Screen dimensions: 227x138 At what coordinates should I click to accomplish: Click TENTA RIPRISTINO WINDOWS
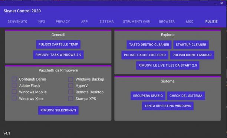tap(168, 106)
